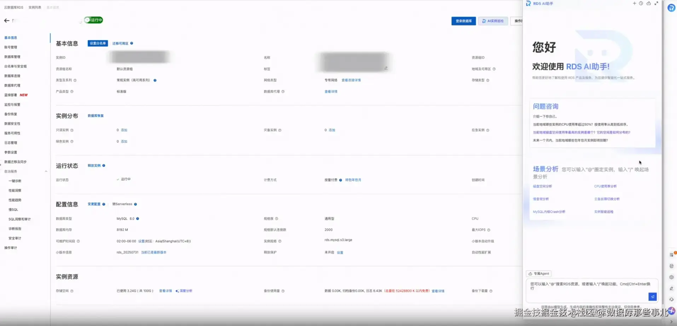Click 实例列表 in the breadcrumb
Viewport: 677px width, 326px height.
click(x=35, y=7)
